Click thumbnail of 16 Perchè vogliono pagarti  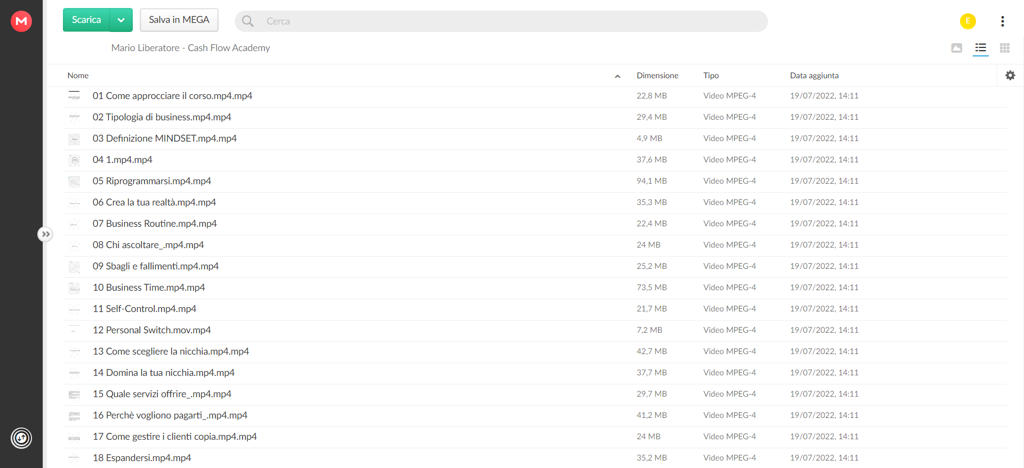(74, 416)
